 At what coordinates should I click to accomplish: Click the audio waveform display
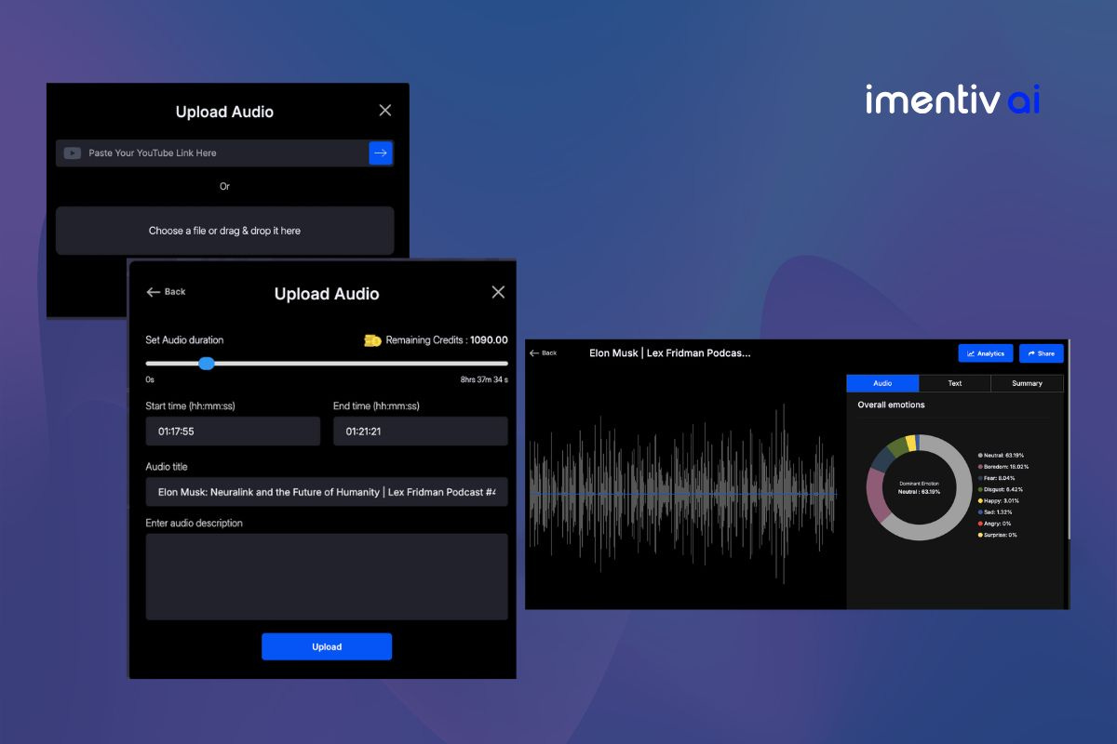coord(684,494)
